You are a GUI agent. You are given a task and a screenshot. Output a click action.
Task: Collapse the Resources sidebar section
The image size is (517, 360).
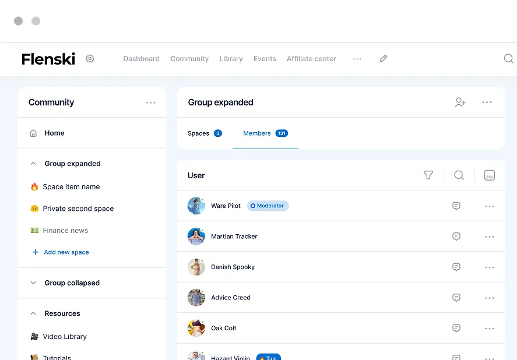[x=33, y=313]
